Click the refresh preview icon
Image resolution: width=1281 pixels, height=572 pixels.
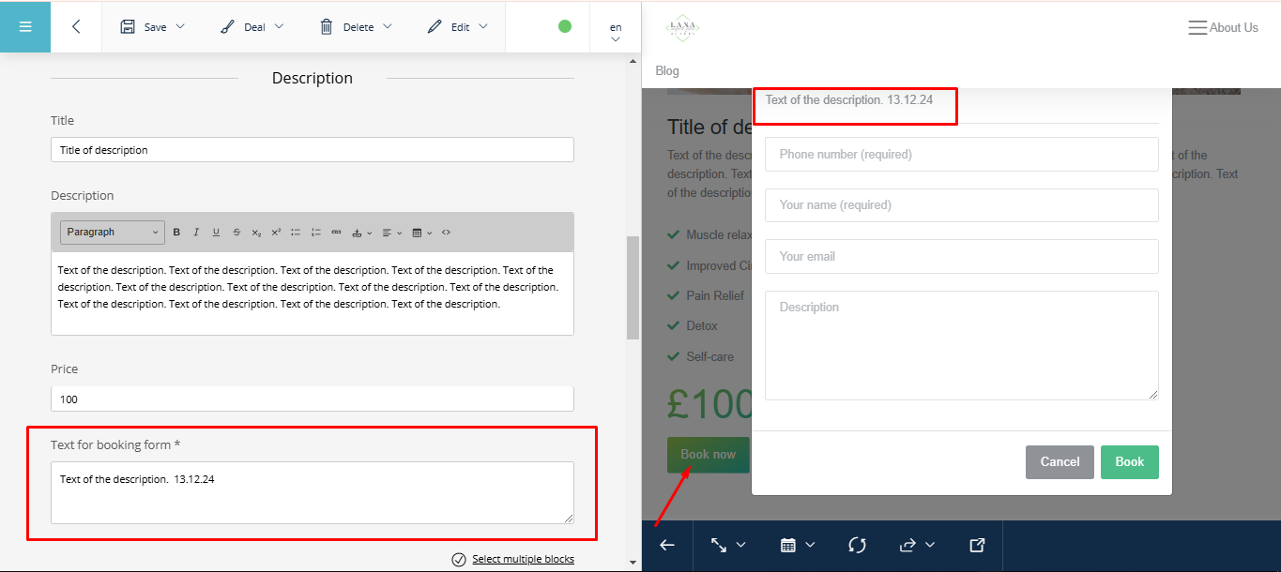tap(856, 545)
